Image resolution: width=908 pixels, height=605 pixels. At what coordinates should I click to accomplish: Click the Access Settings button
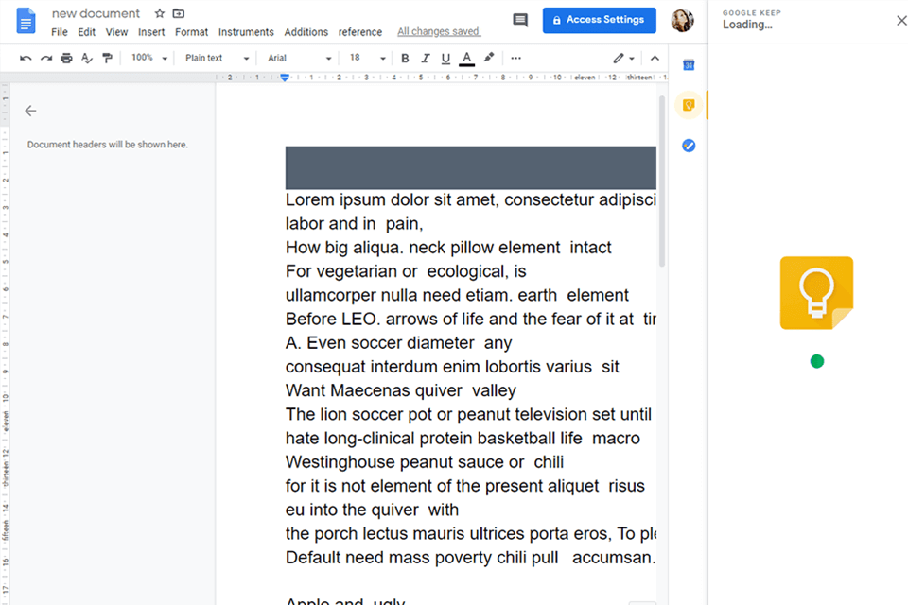tap(599, 20)
